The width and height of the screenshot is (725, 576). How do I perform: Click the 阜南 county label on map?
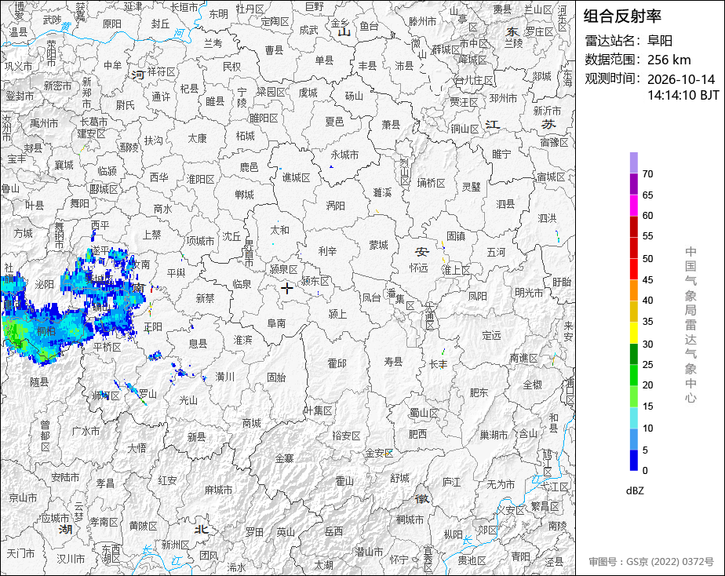(x=276, y=323)
